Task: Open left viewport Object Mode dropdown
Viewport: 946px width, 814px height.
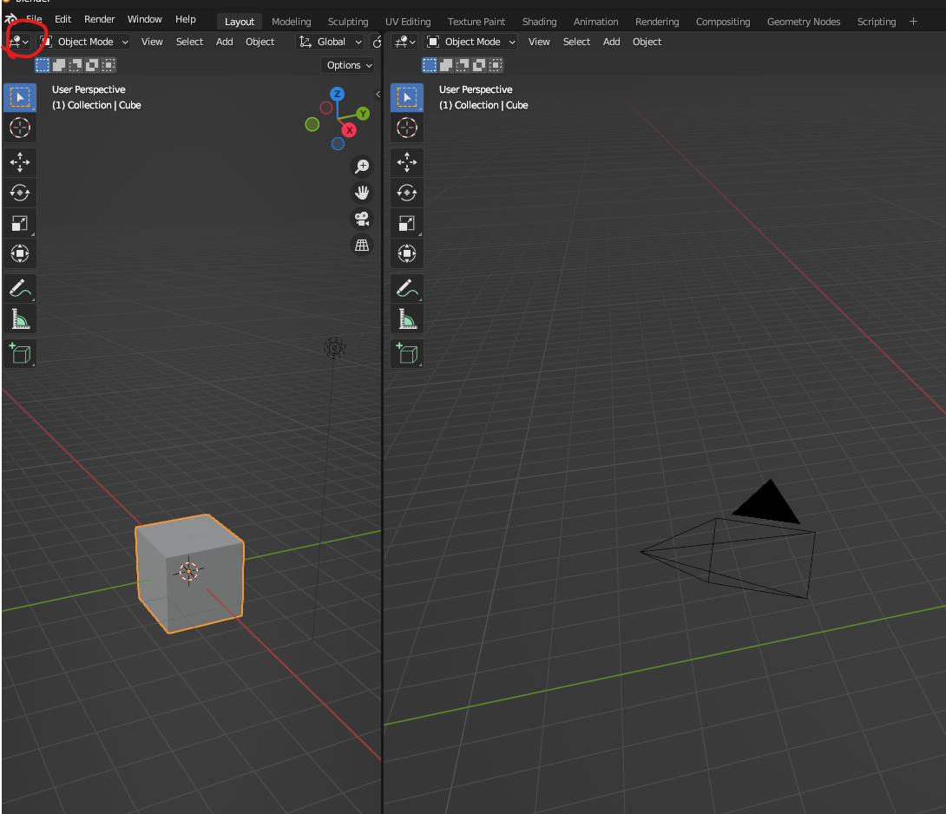Action: [84, 42]
